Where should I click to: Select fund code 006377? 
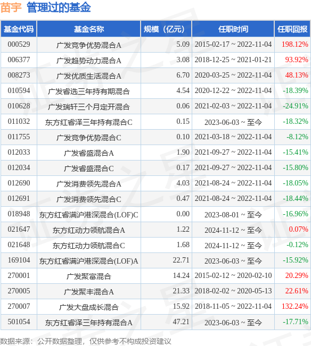coord(19,60)
